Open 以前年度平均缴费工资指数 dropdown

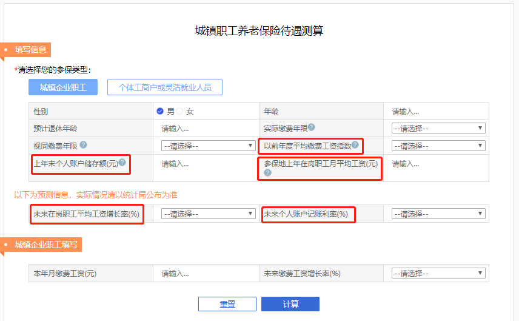438,146
